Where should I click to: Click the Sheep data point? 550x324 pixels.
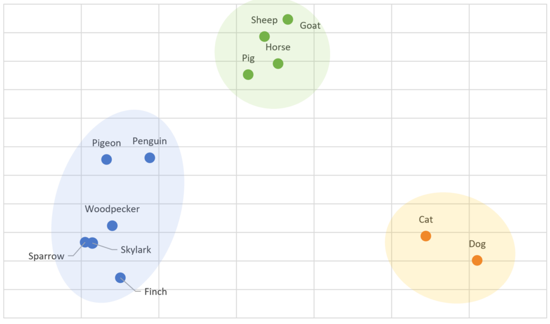264,36
